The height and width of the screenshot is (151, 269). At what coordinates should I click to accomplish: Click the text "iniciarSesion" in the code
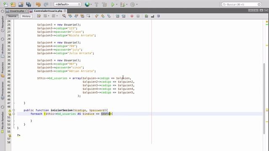62,110
